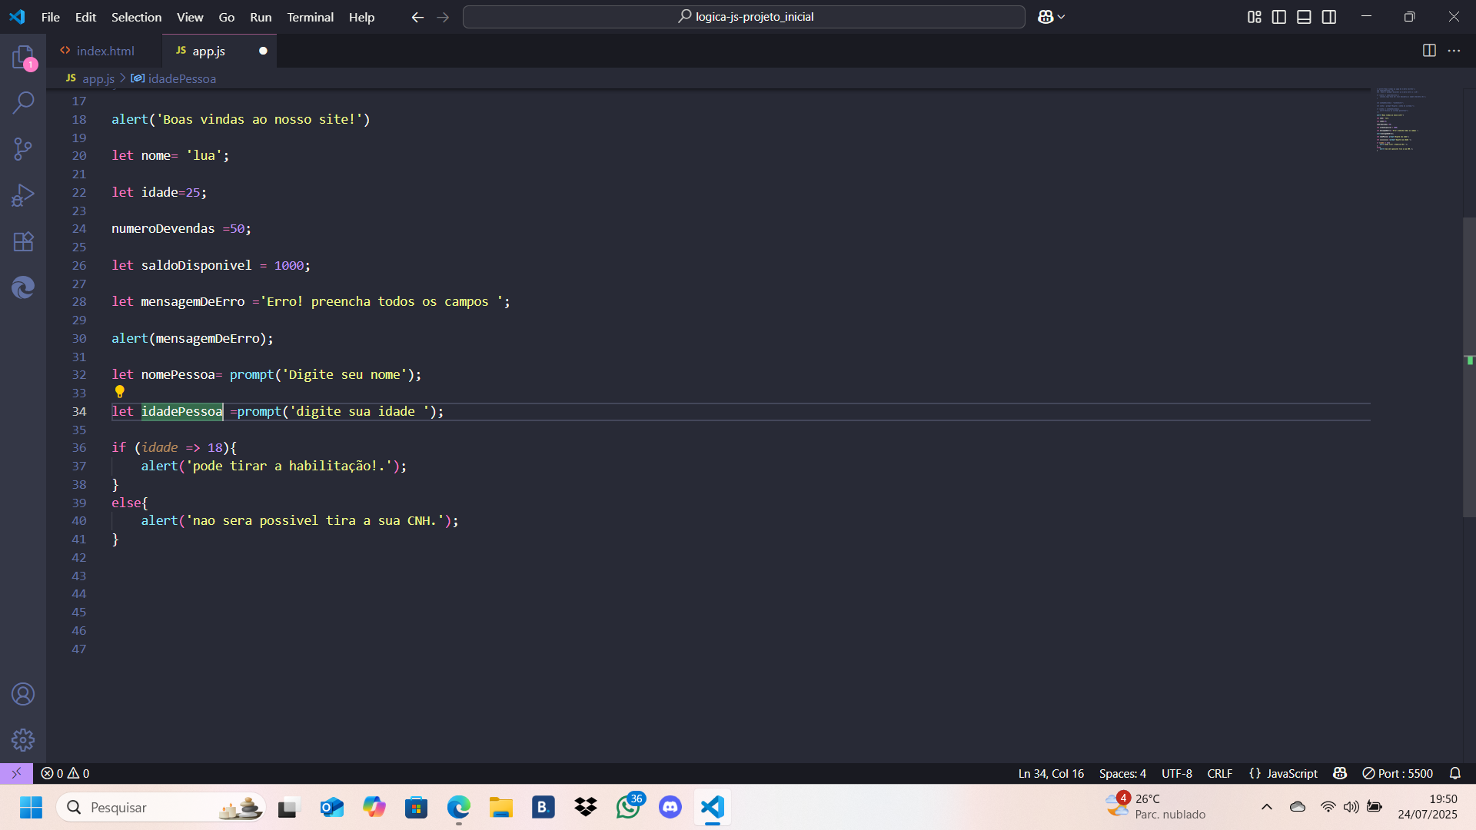Toggle the bottom panel

point(1304,17)
